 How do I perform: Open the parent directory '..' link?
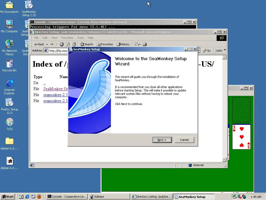(x=44, y=83)
